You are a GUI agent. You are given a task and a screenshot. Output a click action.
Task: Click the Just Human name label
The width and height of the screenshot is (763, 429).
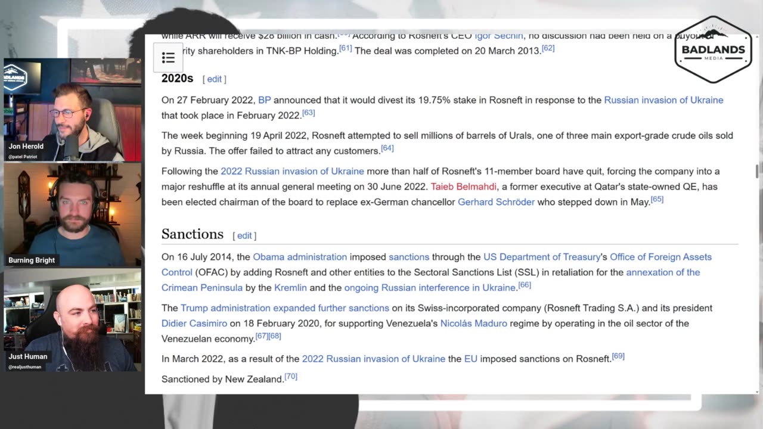click(x=28, y=357)
